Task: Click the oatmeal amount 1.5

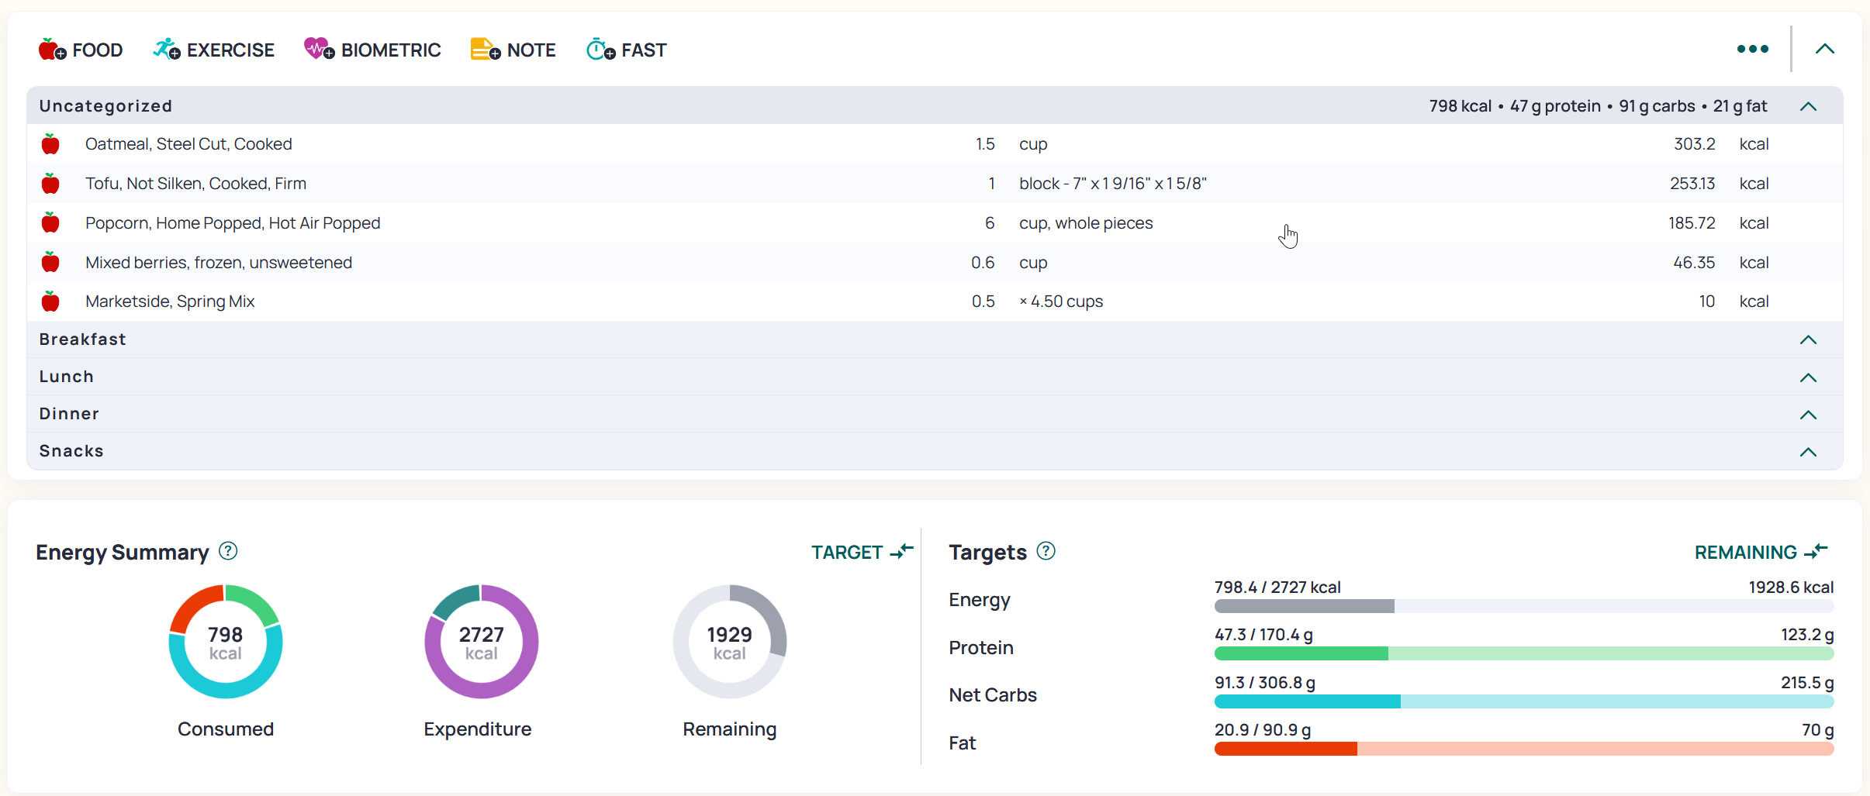Action: coord(985,144)
